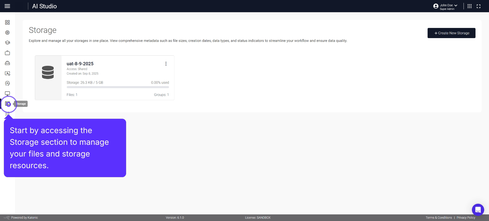This screenshot has height=221, width=489.
Task: Click the Storage page heading
Action: coord(43,30)
